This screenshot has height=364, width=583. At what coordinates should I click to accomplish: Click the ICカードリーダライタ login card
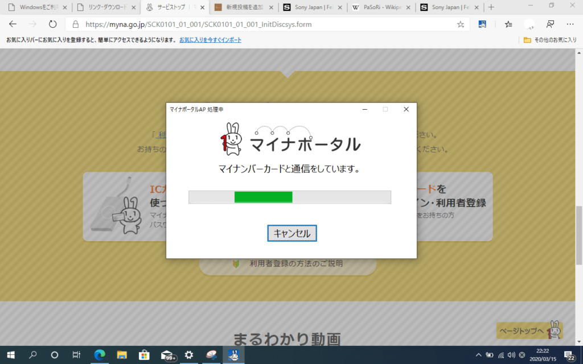[125, 206]
